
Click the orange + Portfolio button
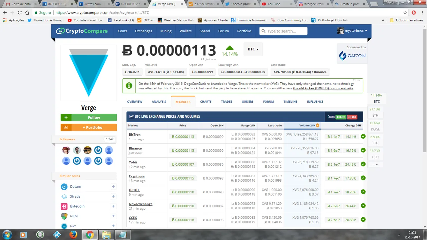[89, 127]
